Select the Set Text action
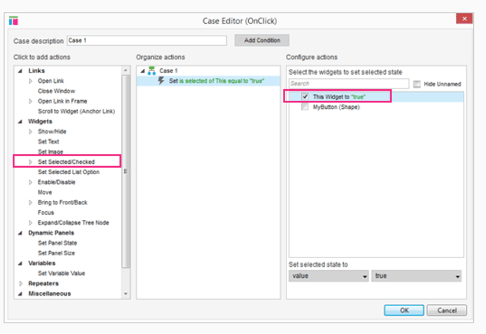Screen dimensions: 486x334 (x=49, y=142)
